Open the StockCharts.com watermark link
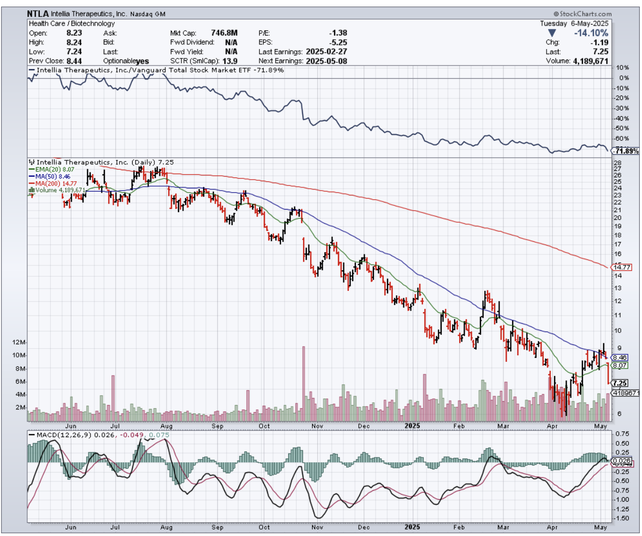642x536 pixels. click(584, 14)
